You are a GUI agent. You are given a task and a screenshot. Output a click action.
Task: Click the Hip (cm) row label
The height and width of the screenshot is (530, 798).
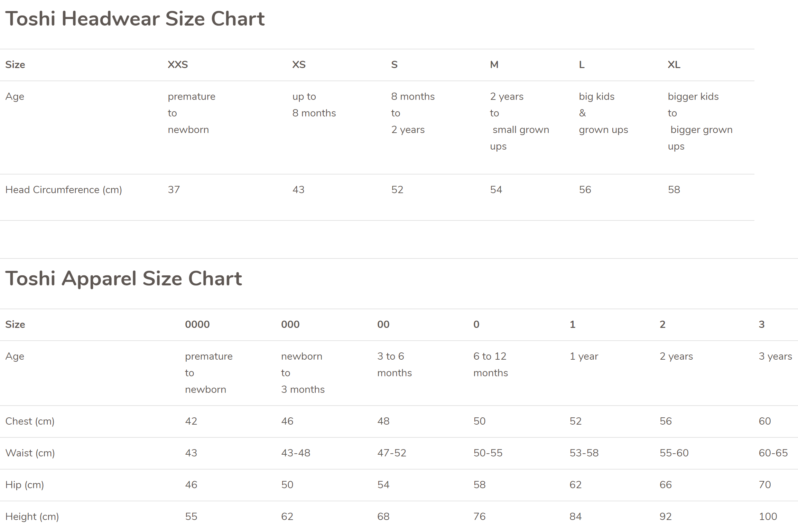click(25, 485)
